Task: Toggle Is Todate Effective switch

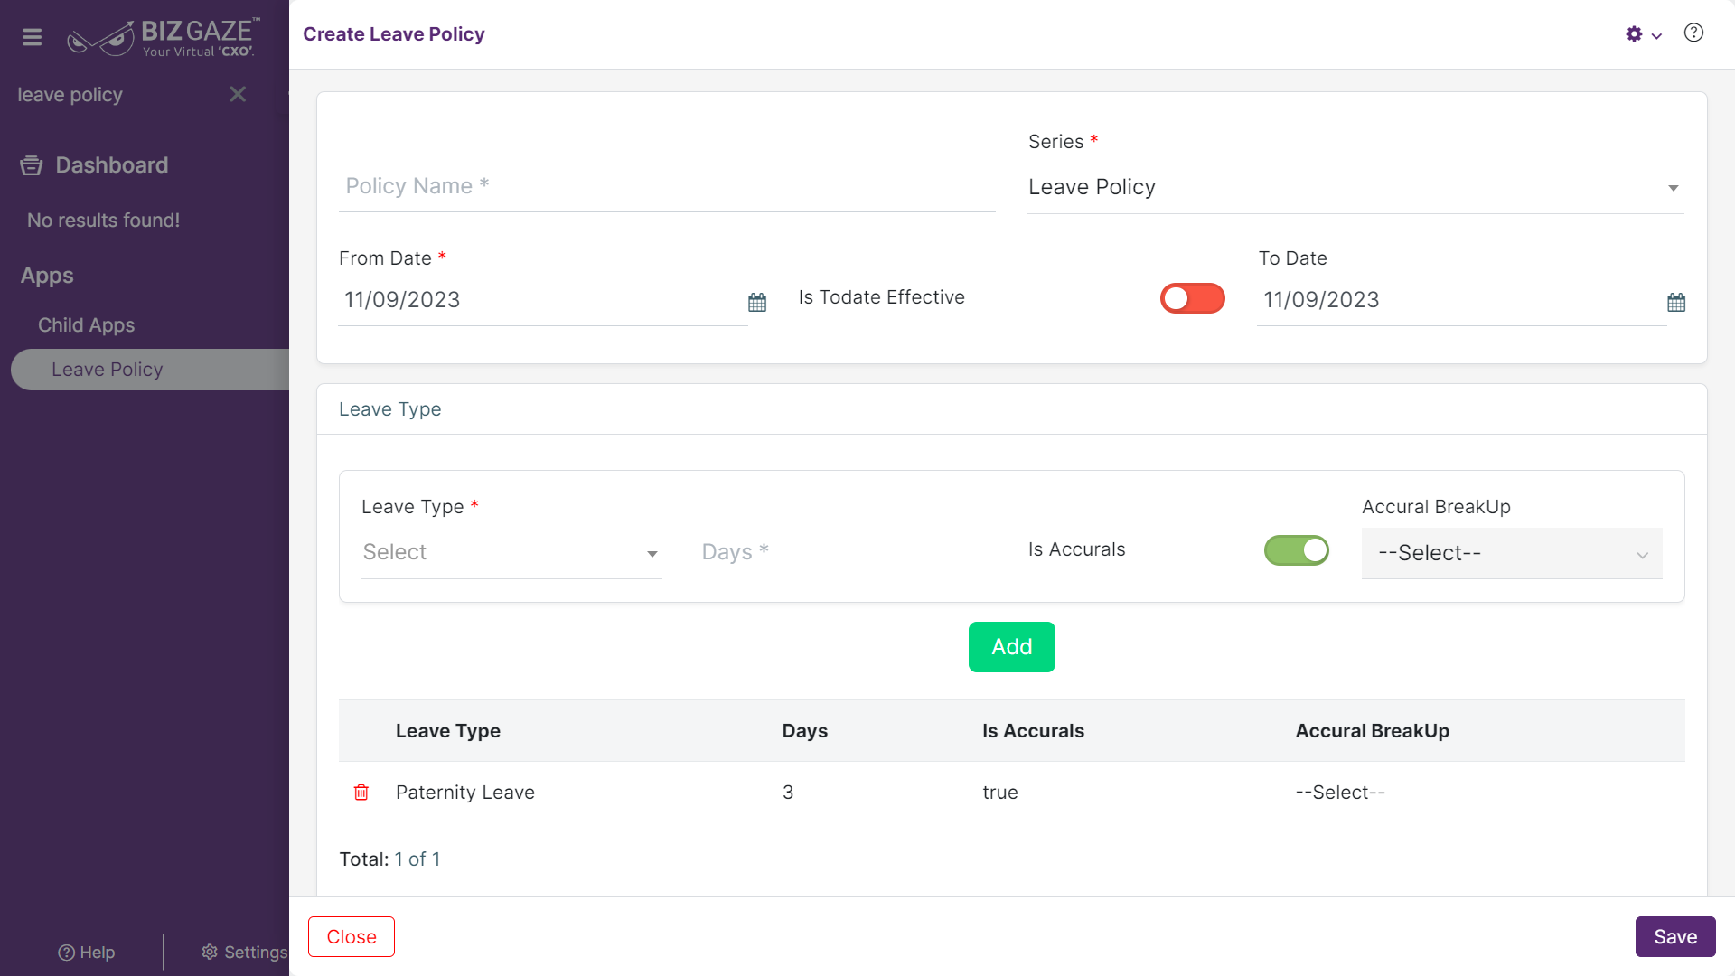Action: (x=1193, y=298)
